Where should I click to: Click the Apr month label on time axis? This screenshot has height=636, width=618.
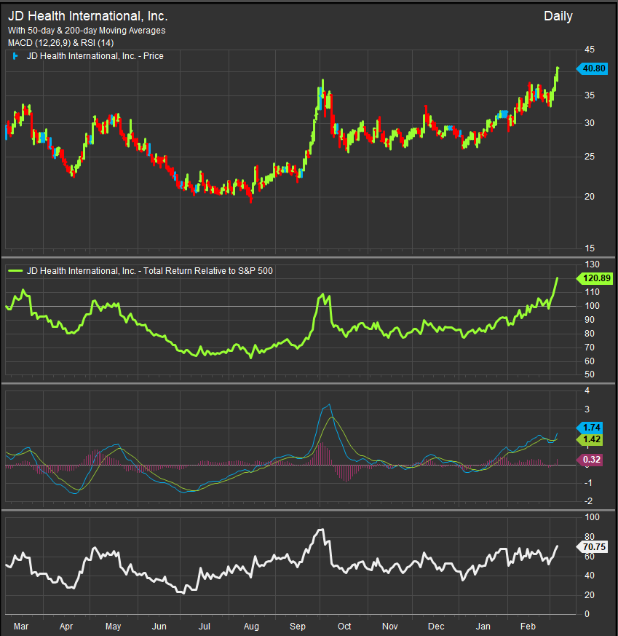66,627
